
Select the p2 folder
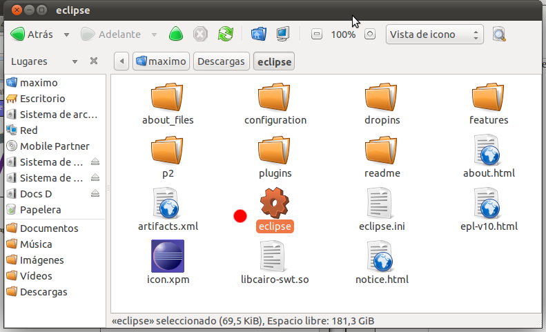pos(168,157)
